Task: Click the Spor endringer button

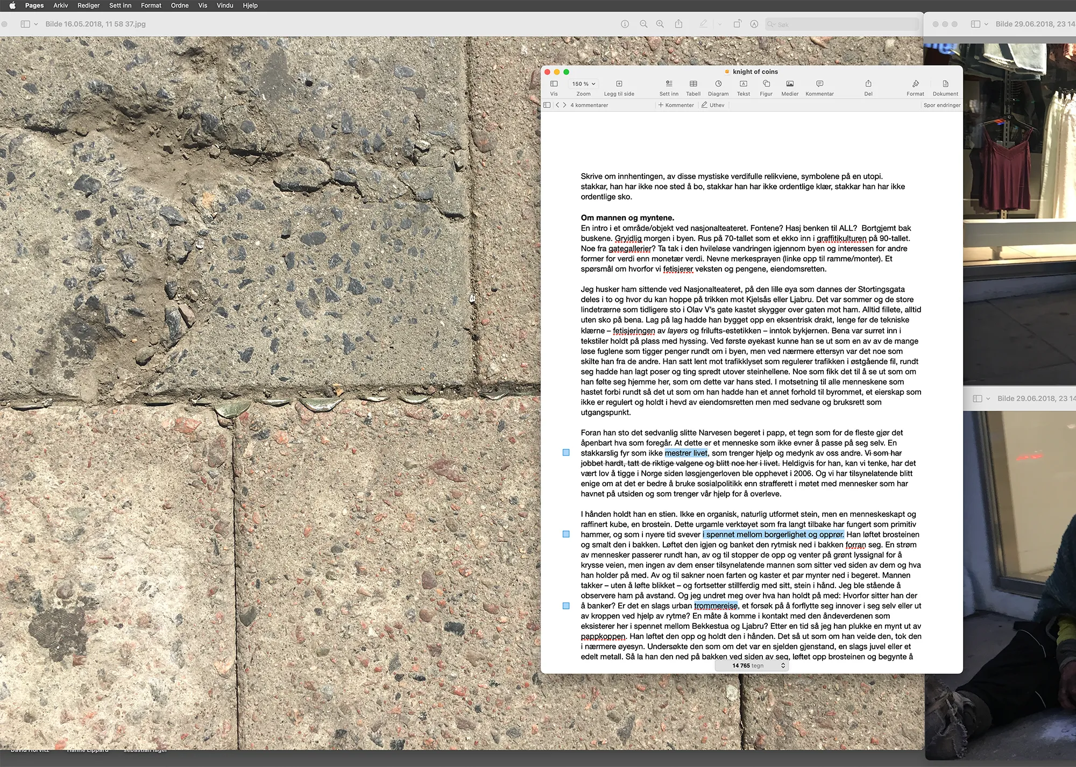Action: click(942, 105)
